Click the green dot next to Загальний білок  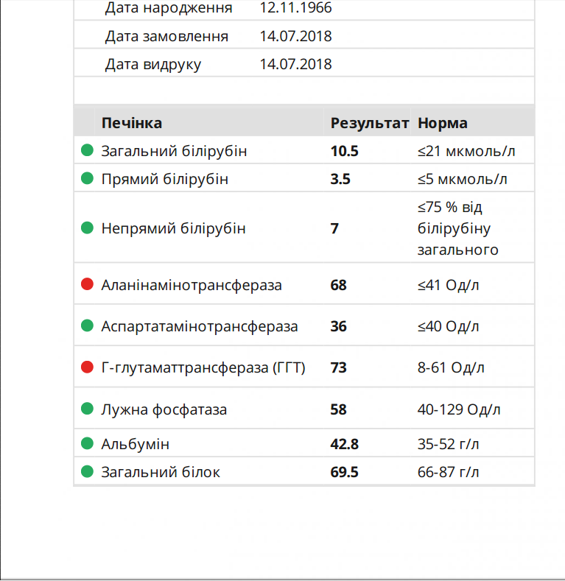click(x=87, y=471)
